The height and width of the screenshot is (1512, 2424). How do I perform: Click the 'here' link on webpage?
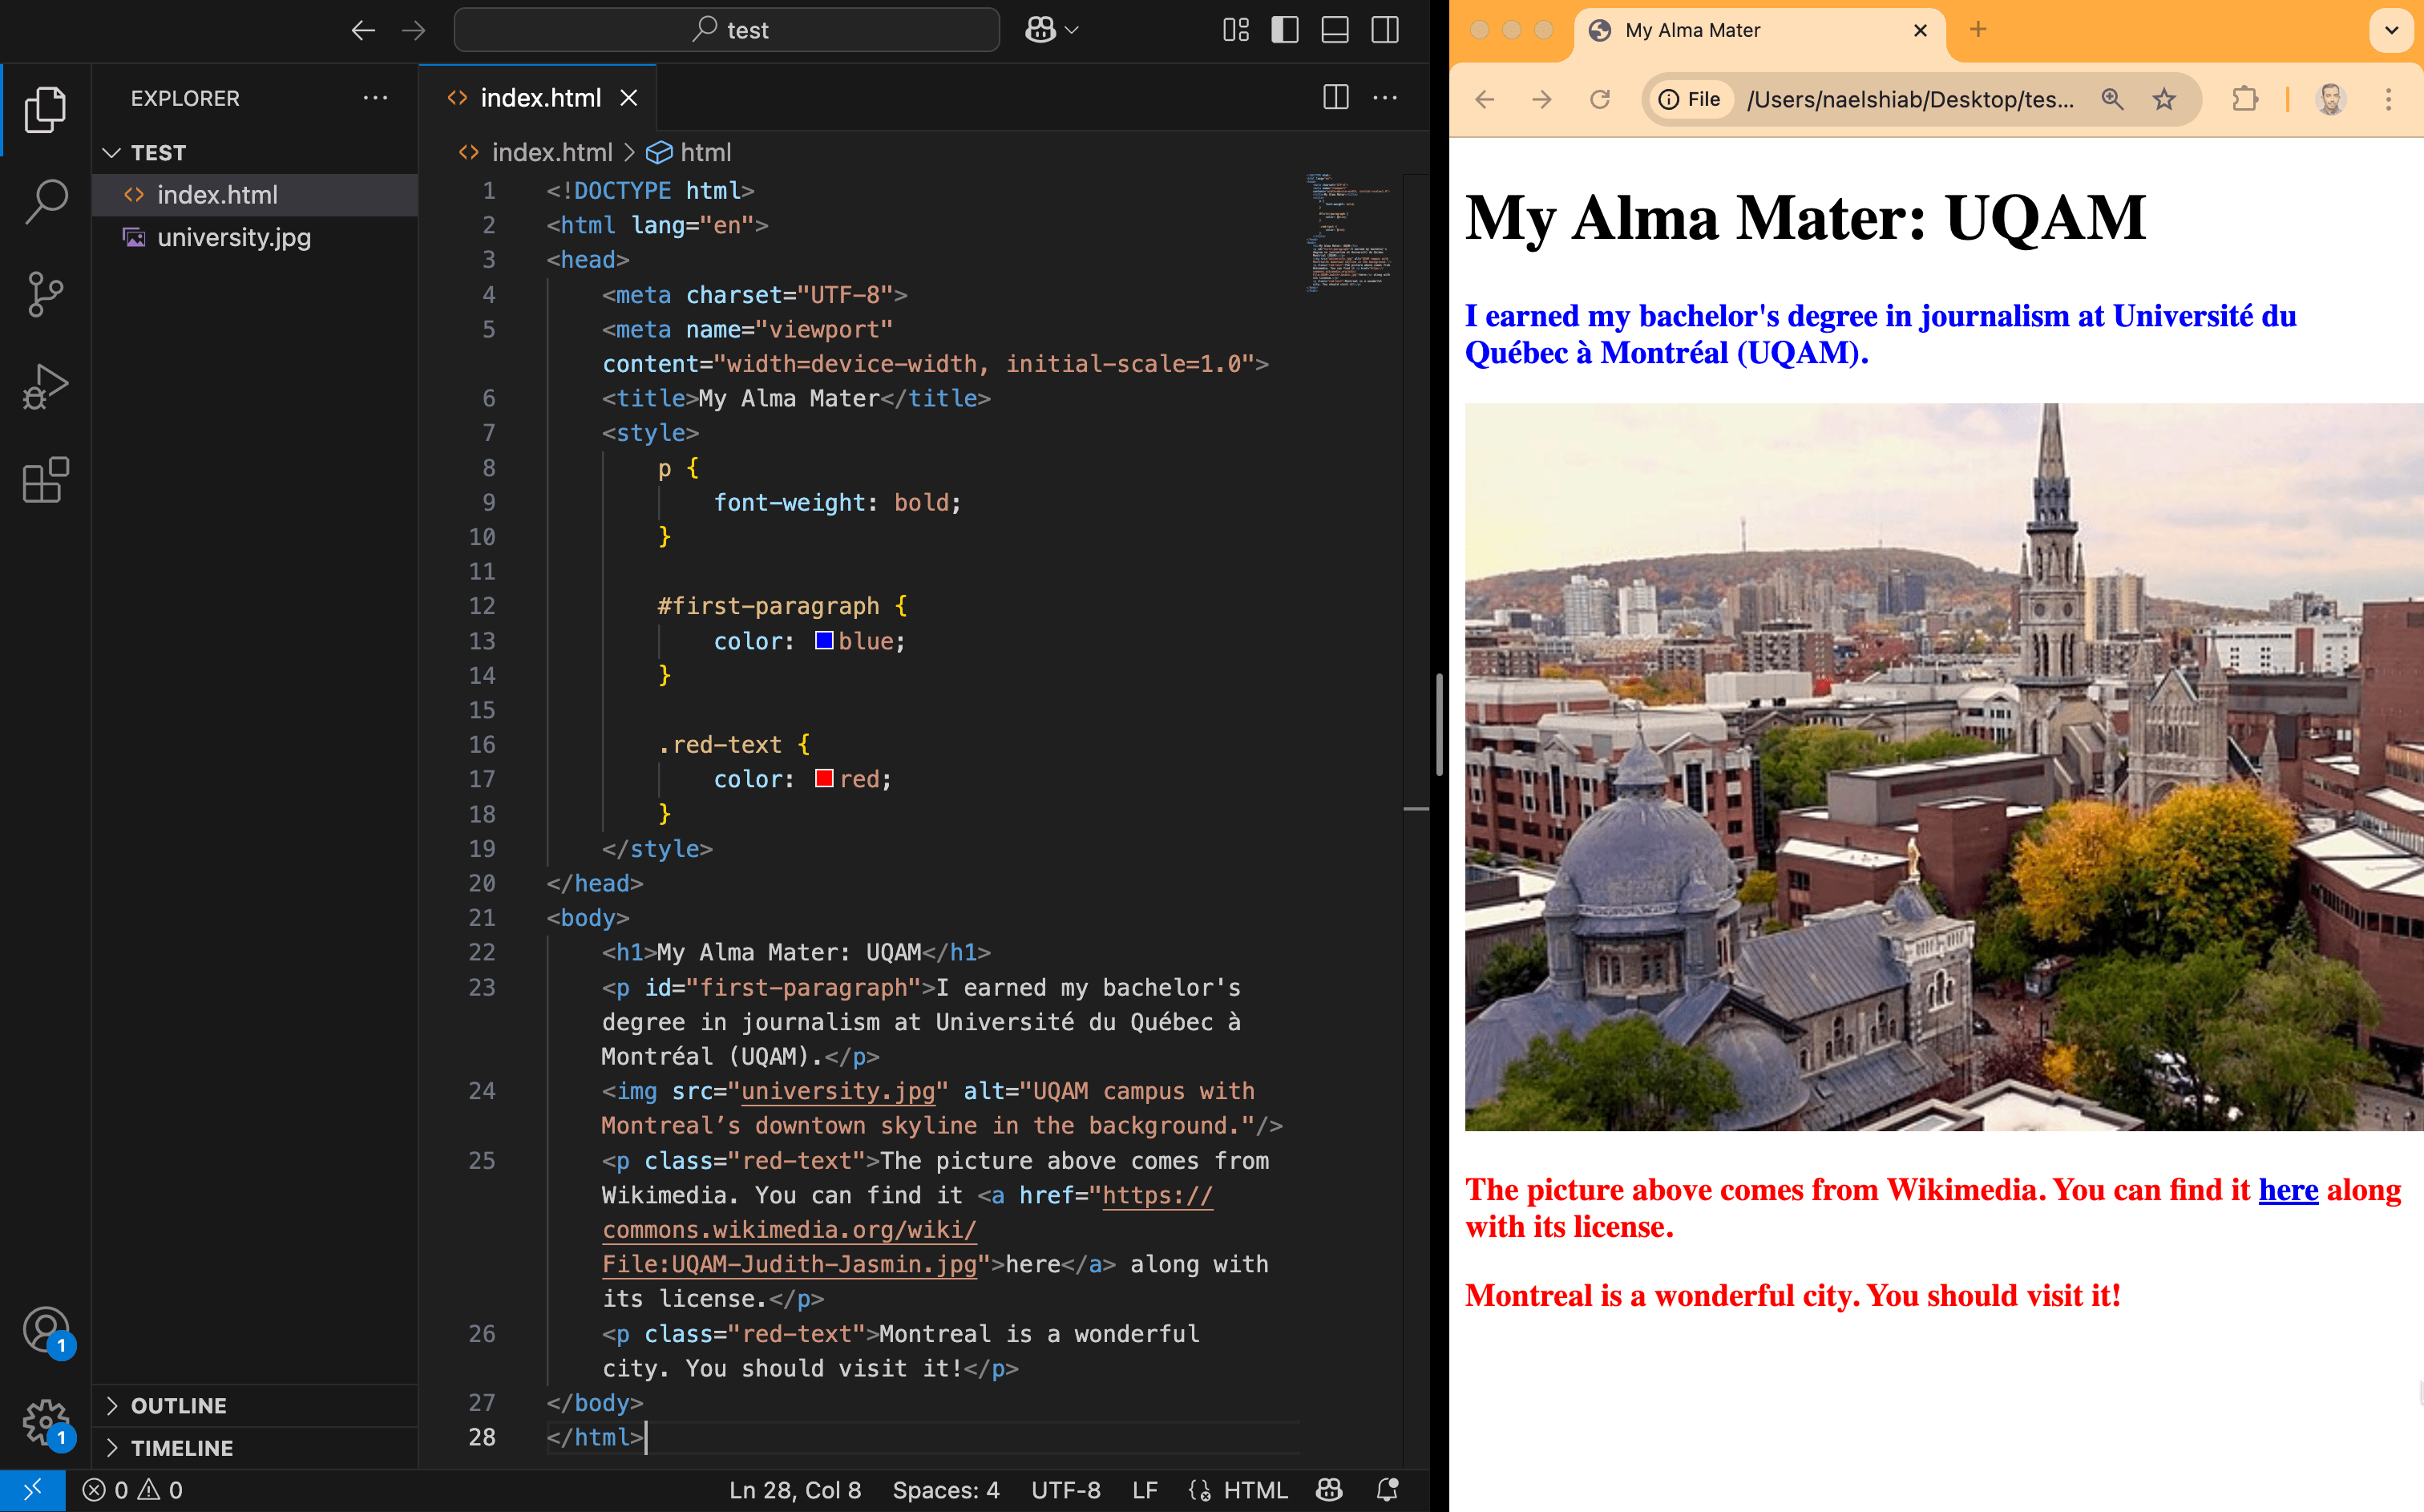(x=2288, y=1190)
